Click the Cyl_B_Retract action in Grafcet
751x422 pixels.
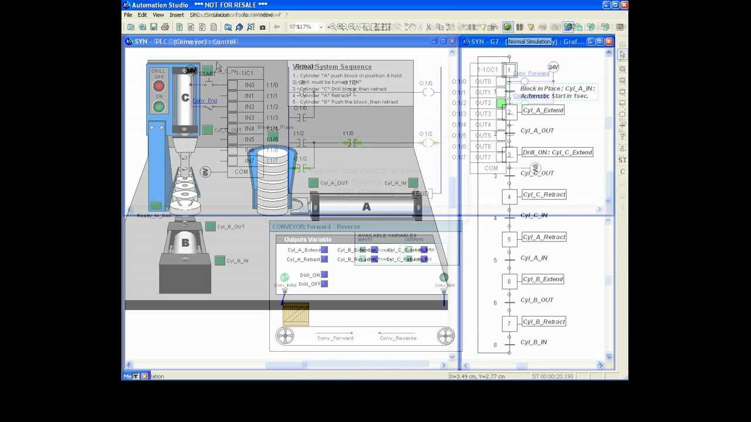click(x=543, y=321)
